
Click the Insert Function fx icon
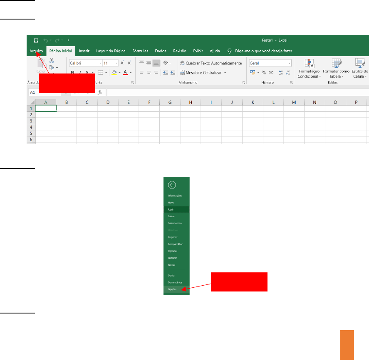(x=100, y=92)
